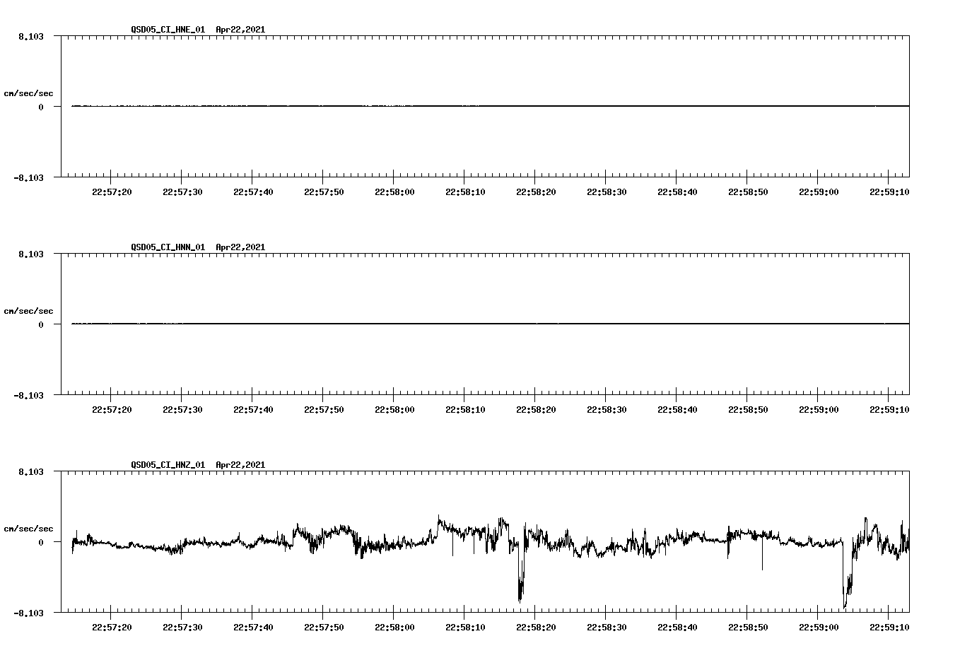
Task: Click the 22:57:20 tick label on HNE axis
Action: [111, 190]
